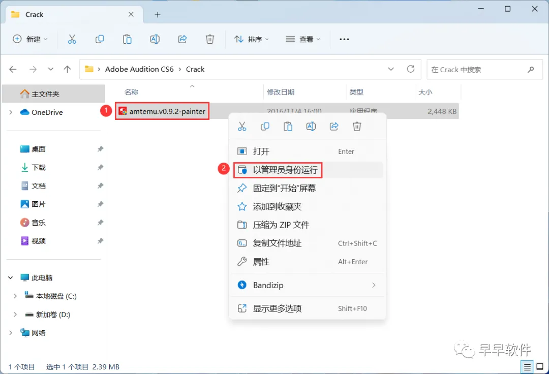
Task: Unpin 音乐 with its pin icon
Action: (101, 223)
